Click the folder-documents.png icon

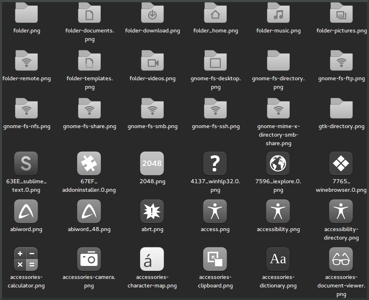click(x=89, y=13)
